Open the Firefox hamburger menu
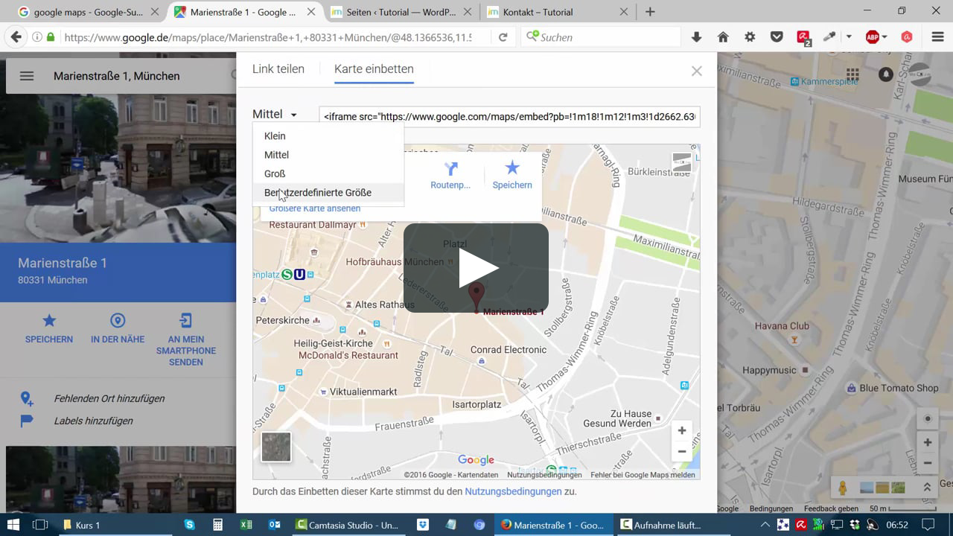The height and width of the screenshot is (536, 953). coord(938,37)
